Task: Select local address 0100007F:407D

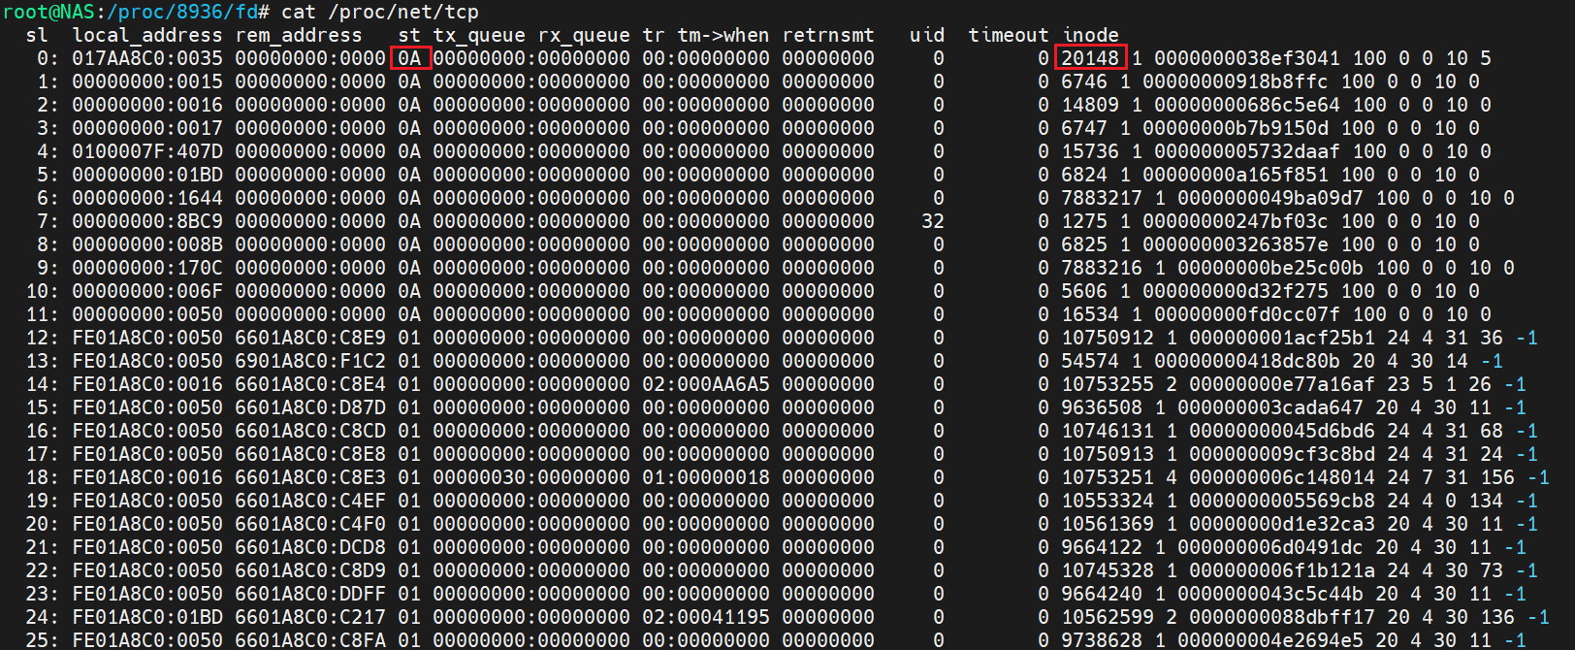Action: [147, 151]
